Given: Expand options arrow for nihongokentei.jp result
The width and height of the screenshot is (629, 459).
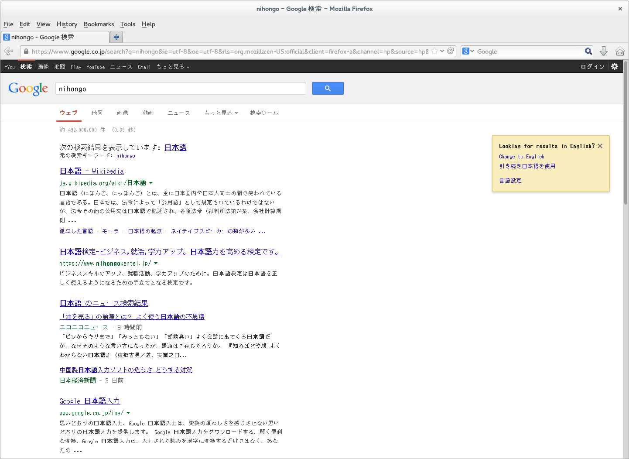Looking at the screenshot, I should tap(156, 263).
